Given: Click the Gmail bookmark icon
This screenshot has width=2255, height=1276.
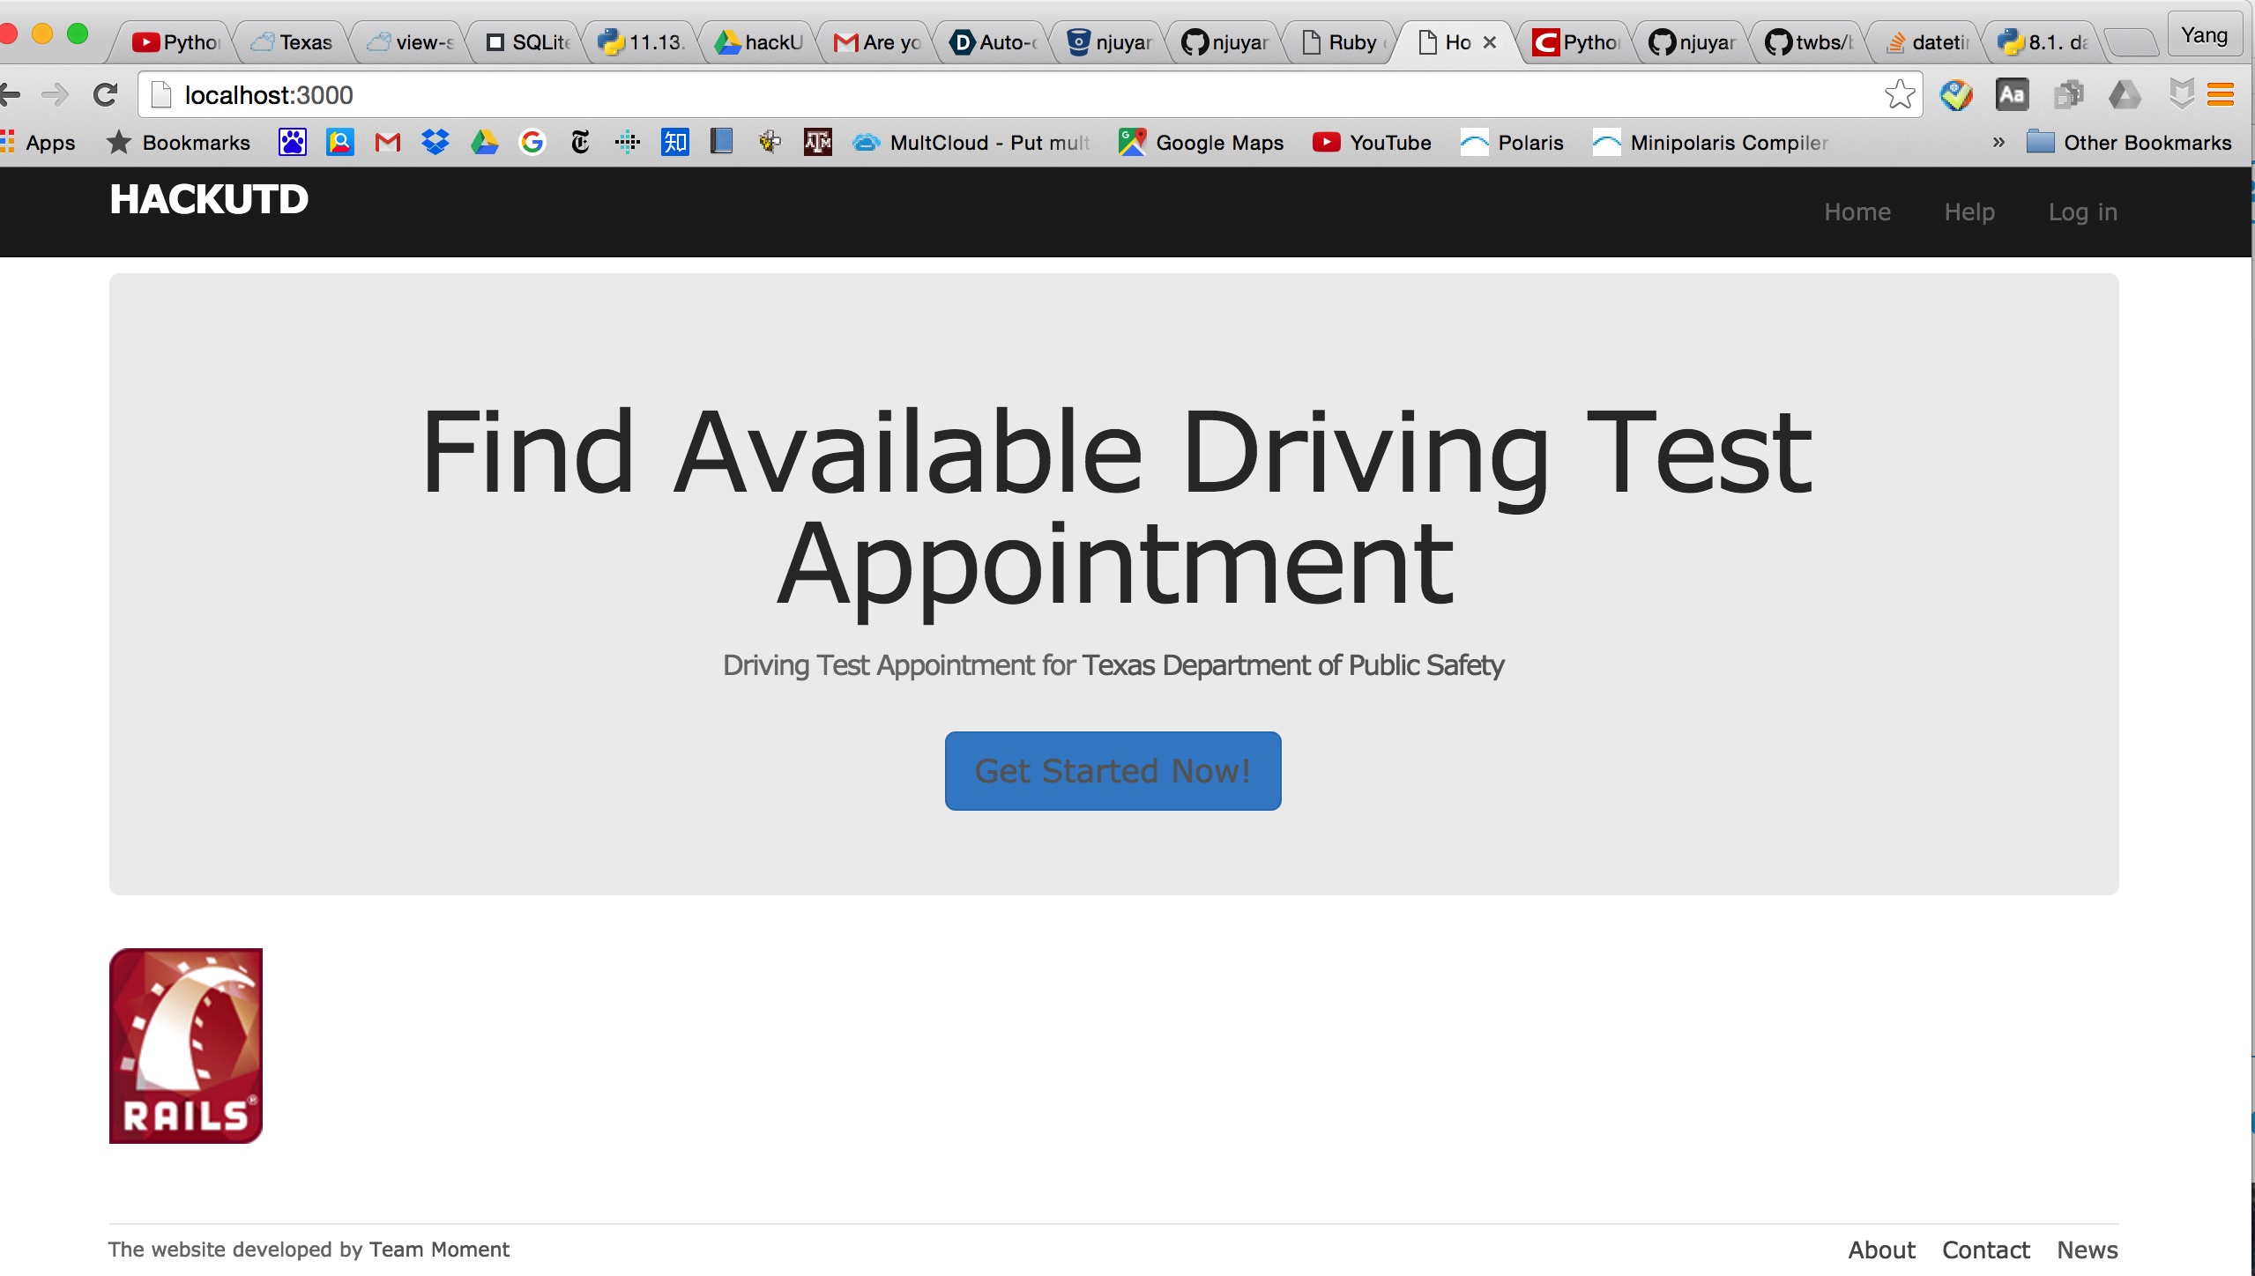Looking at the screenshot, I should coord(388,142).
